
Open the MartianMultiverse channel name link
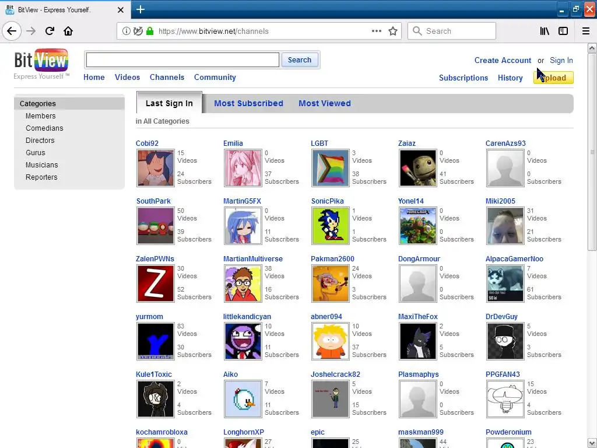[253, 258]
